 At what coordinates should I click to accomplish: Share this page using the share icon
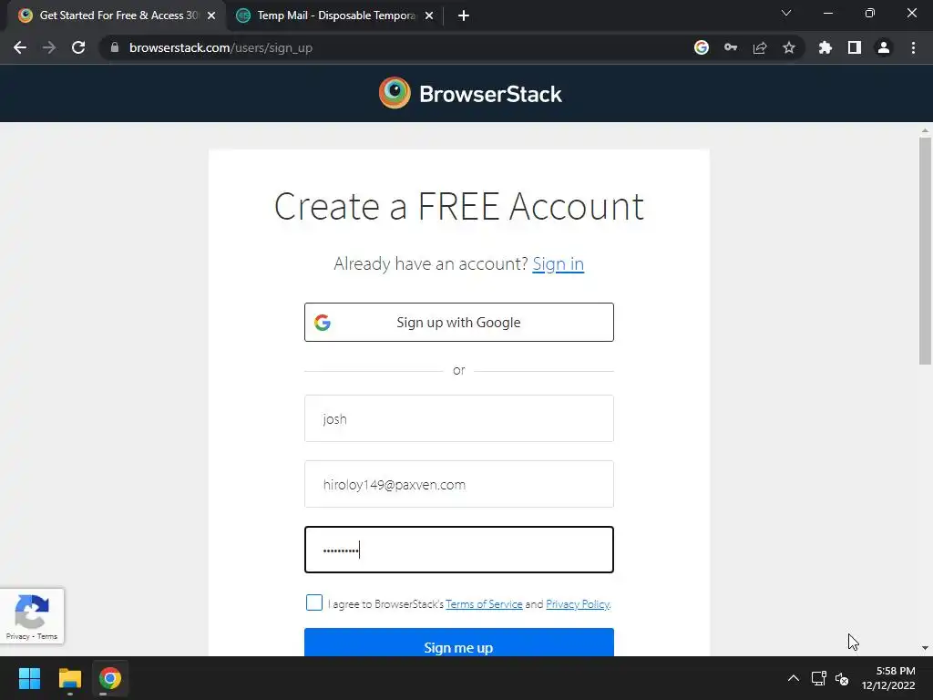point(760,47)
